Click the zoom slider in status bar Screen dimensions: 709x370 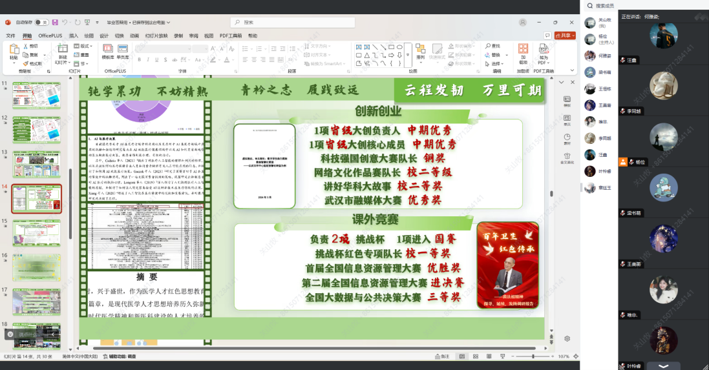click(x=534, y=356)
